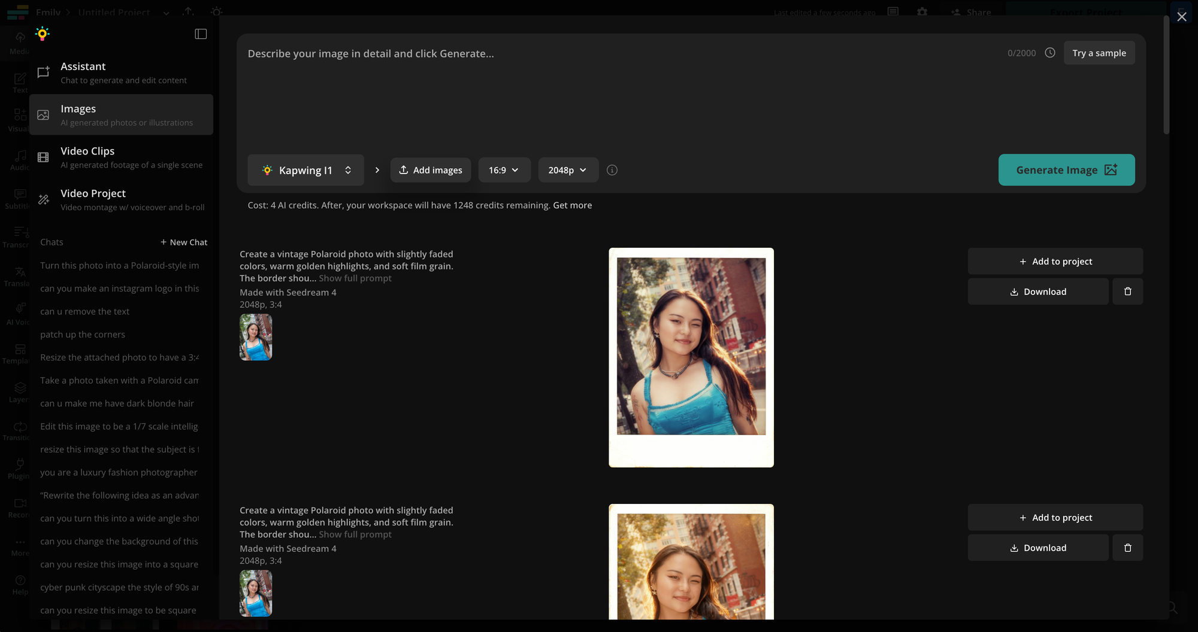Open the Media panel

[x=19, y=42]
